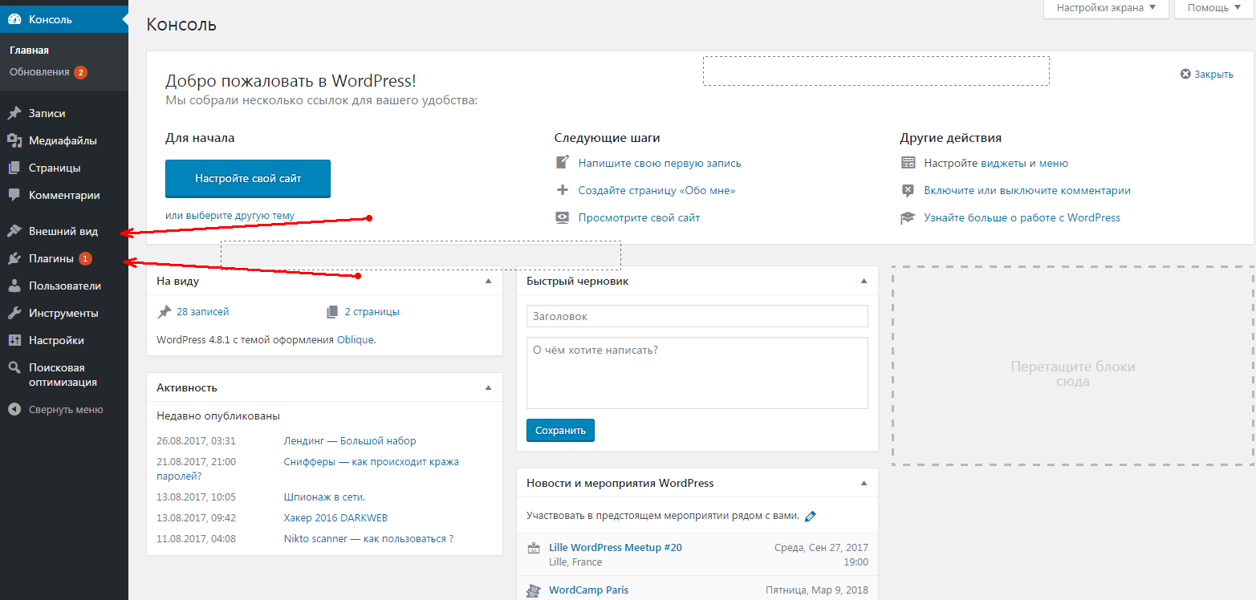Click the eye icon beside Просмотрите свой сайт
The height and width of the screenshot is (600, 1256).
563,217
